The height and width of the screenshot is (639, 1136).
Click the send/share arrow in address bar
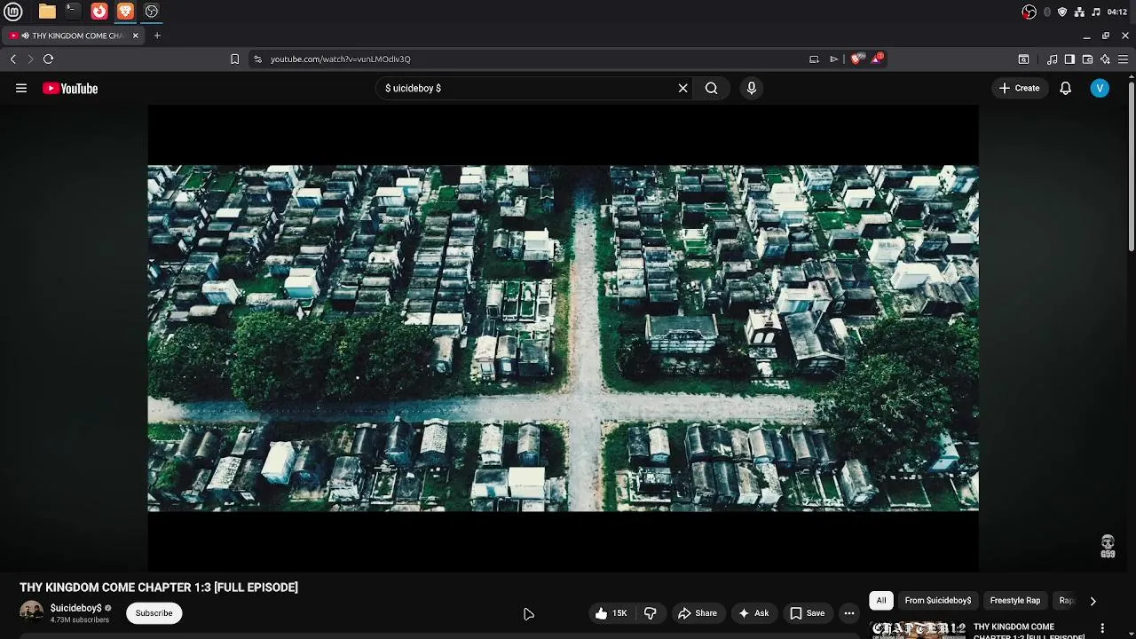coord(833,59)
